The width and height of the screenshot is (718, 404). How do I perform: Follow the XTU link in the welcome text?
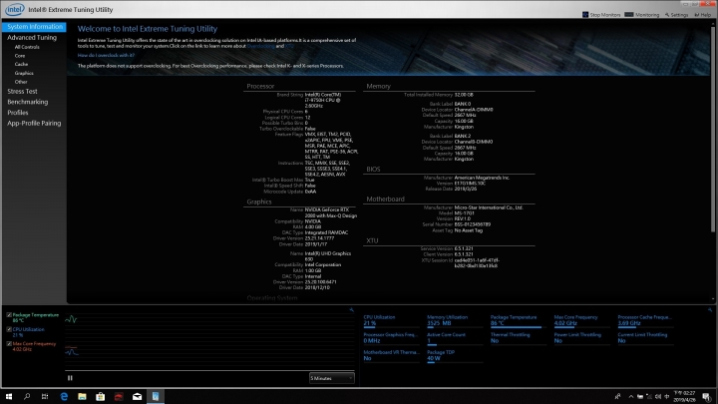[x=289, y=46]
